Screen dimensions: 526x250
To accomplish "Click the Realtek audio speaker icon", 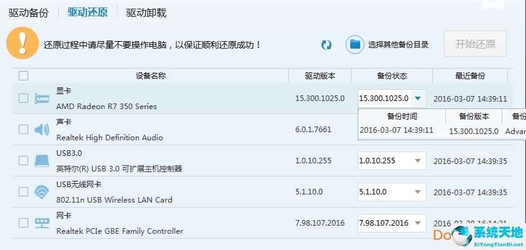I will click(x=42, y=130).
